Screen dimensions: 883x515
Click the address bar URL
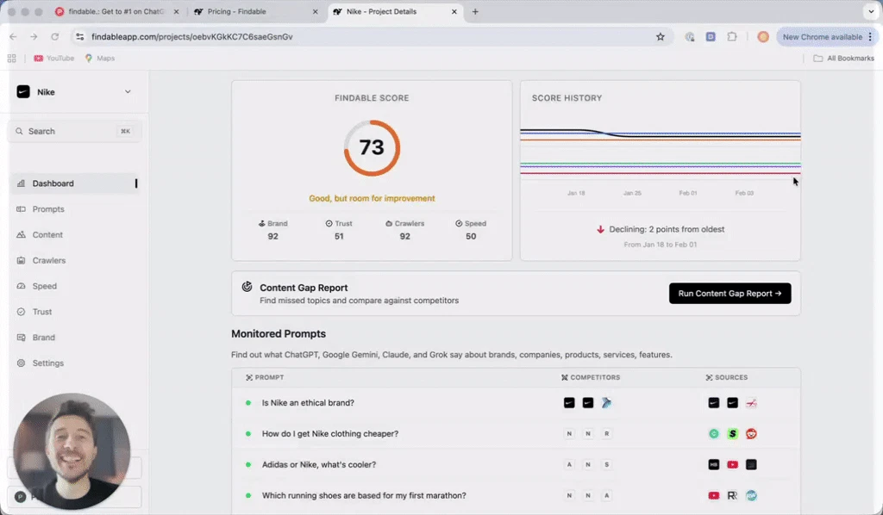(192, 36)
